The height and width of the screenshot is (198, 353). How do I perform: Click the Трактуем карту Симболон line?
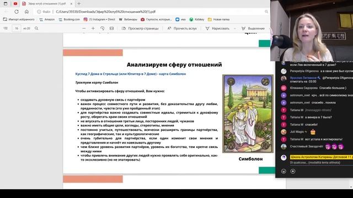point(97,82)
